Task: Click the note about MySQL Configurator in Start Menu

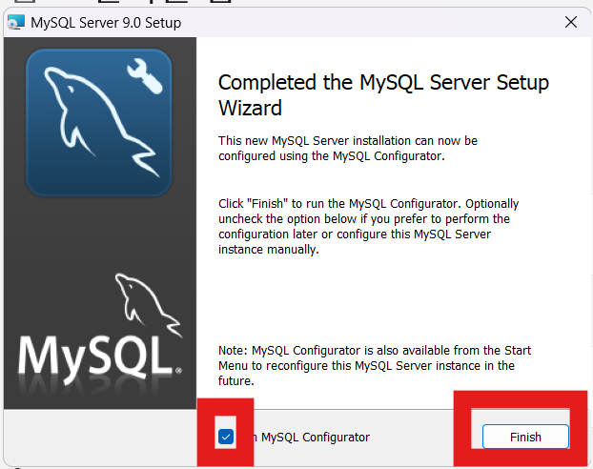Action: click(x=375, y=365)
